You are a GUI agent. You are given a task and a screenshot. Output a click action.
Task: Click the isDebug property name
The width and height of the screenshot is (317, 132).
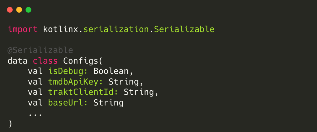point(68,71)
